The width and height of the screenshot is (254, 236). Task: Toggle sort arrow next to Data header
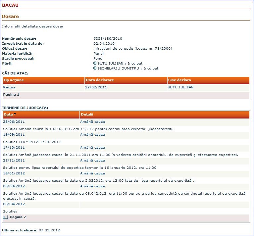click(x=15, y=114)
